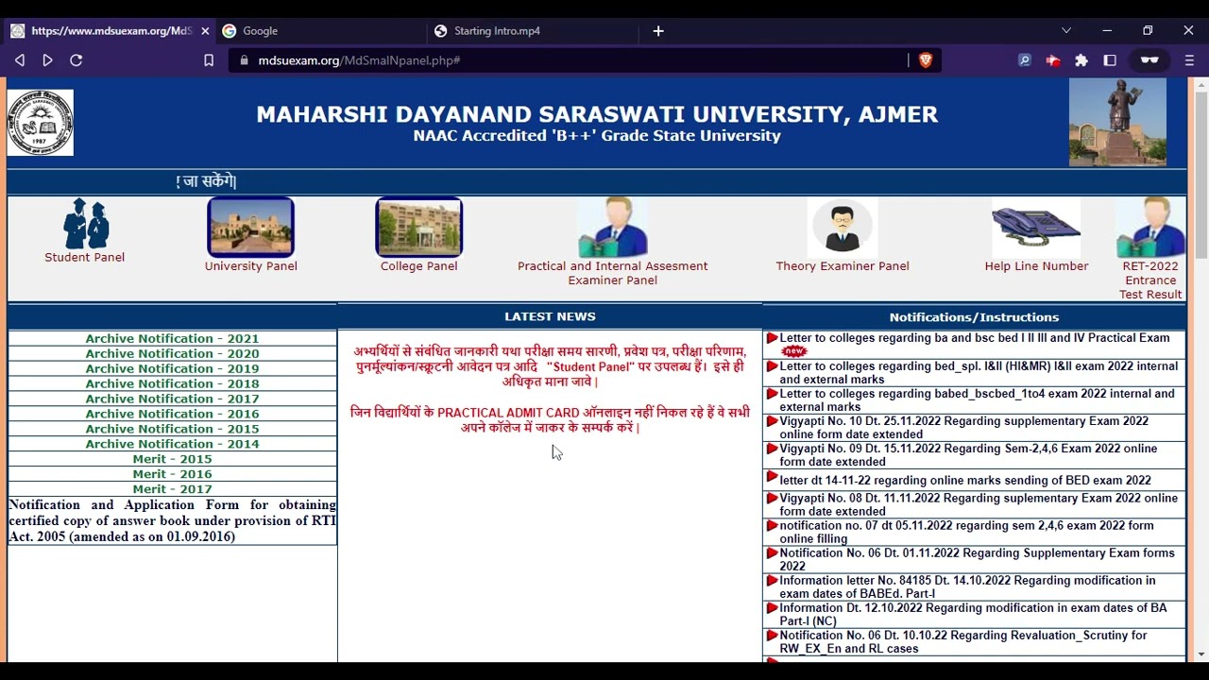
Task: Open Vigyapti No. 09 Dt. 15.11.2022 notice
Action: pyautogui.click(x=968, y=454)
